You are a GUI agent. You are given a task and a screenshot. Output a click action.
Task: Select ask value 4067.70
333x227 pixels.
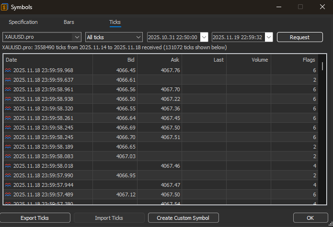[x=170, y=89]
